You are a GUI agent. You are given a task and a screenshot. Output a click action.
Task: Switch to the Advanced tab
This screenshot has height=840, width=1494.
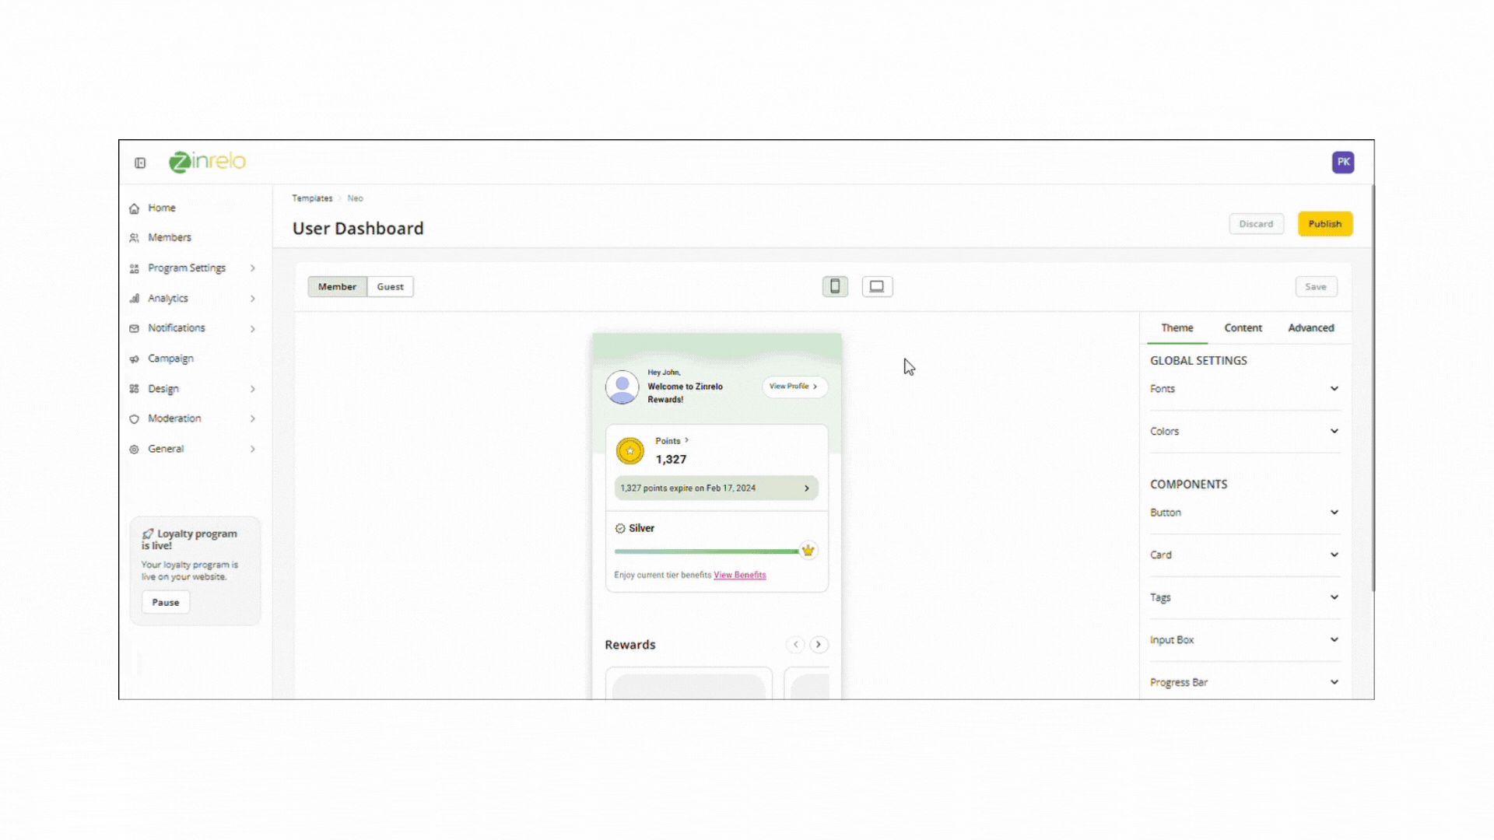click(x=1310, y=327)
